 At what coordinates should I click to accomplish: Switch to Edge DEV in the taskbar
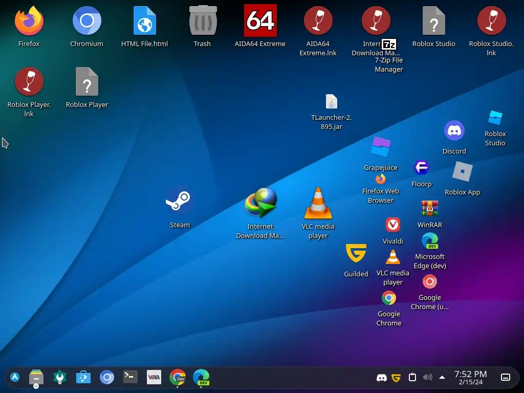click(201, 377)
